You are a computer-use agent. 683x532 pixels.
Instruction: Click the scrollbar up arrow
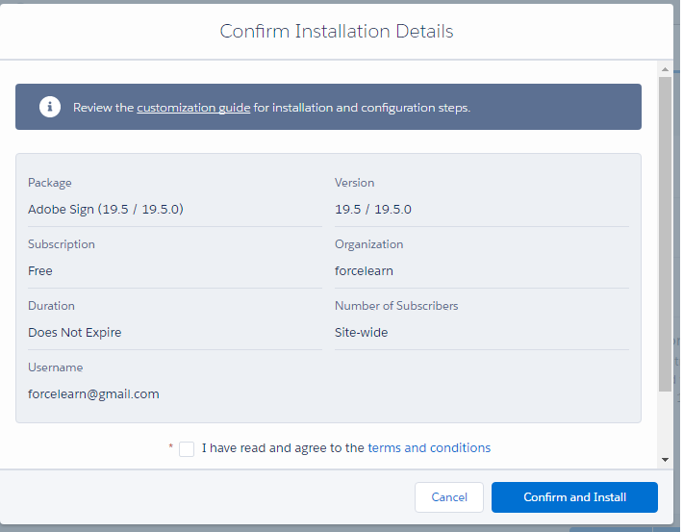pos(665,69)
